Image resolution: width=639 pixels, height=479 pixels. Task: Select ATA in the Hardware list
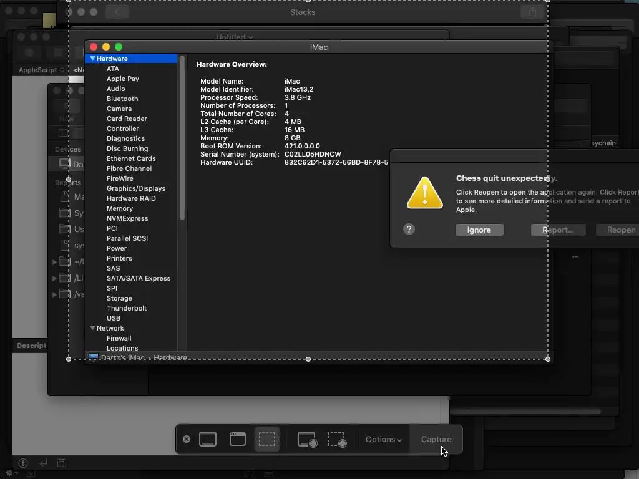113,69
